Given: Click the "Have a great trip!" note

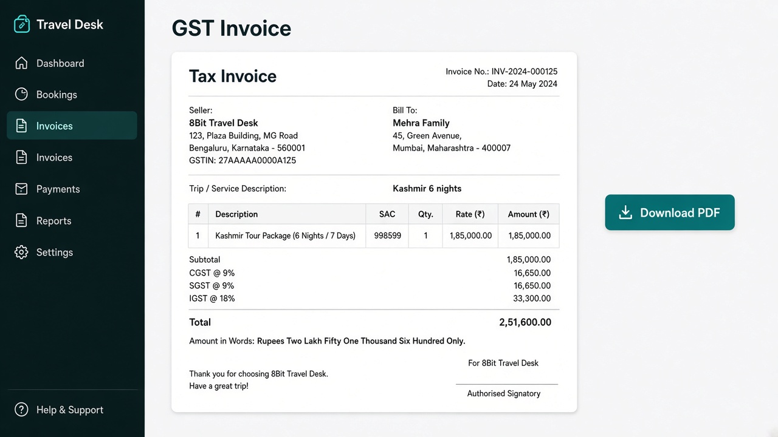Looking at the screenshot, I should [x=219, y=386].
